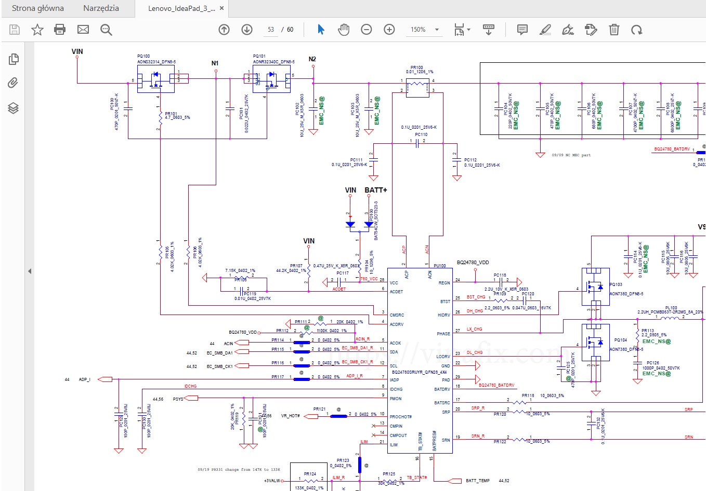Image resolution: width=706 pixels, height=491 pixels.
Task: Add a sticky note comment
Action: 522,30
